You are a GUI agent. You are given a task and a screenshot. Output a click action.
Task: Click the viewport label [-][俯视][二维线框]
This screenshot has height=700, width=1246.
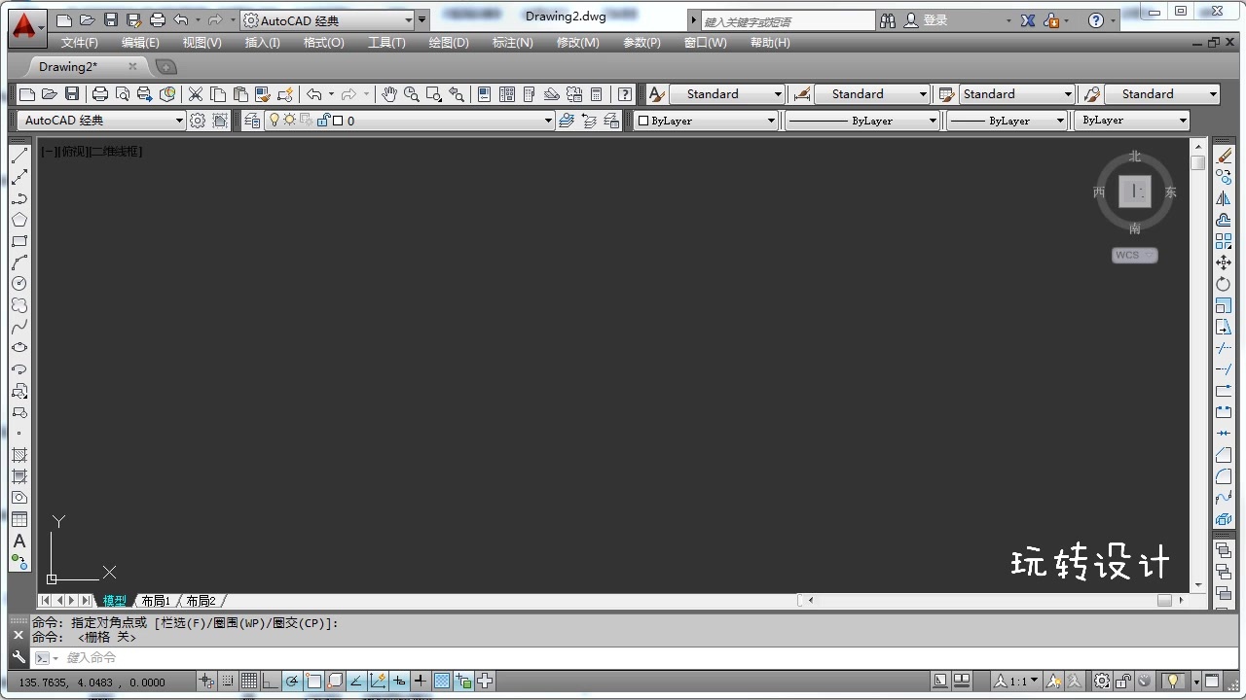[x=91, y=152]
